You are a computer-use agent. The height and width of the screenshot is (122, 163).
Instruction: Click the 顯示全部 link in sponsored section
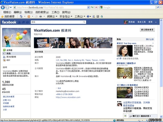tap(150, 39)
